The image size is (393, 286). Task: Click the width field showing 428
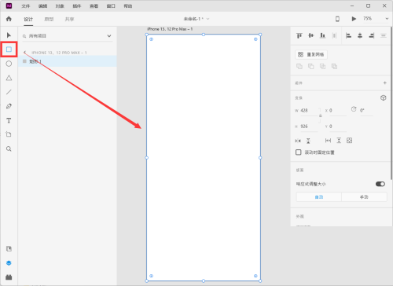309,111
